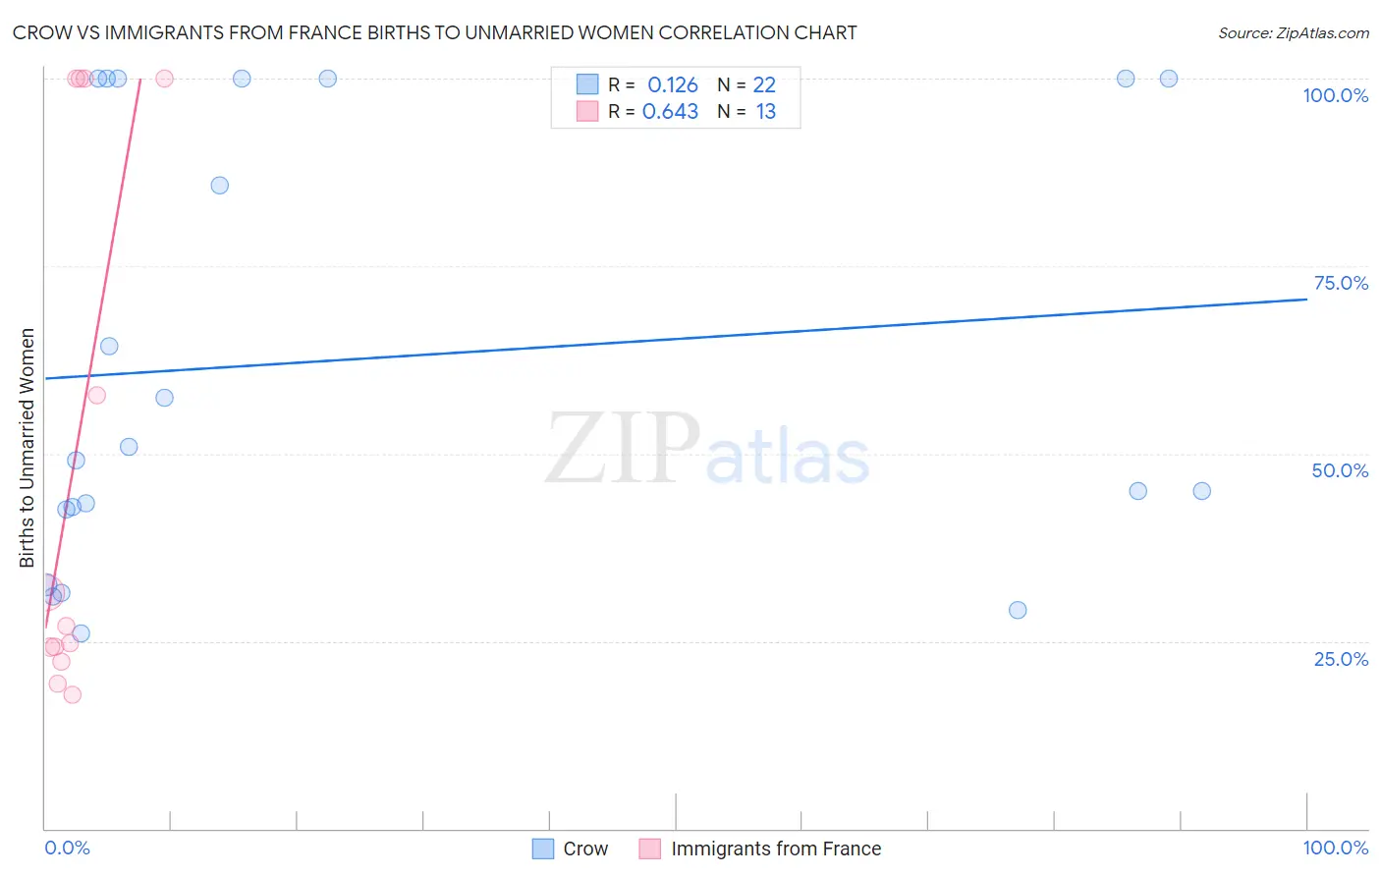This screenshot has width=1381, height=876.
Task: Click the Immigrants from France pink legend swatch
Action: click(x=649, y=849)
